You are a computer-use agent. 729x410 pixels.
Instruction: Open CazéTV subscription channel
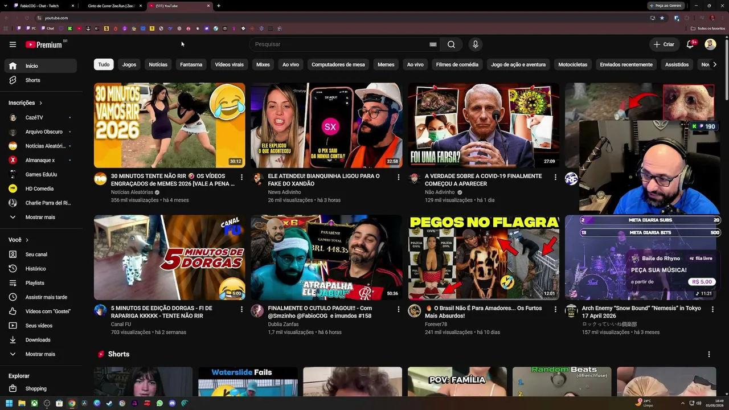(x=40, y=118)
